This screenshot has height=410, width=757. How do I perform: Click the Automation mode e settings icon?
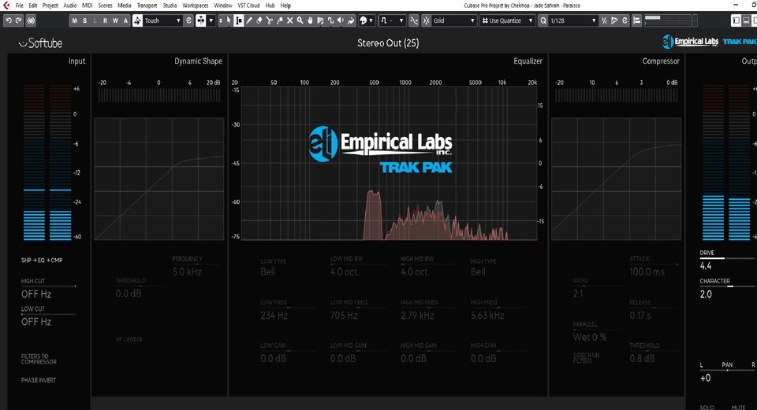(x=188, y=20)
